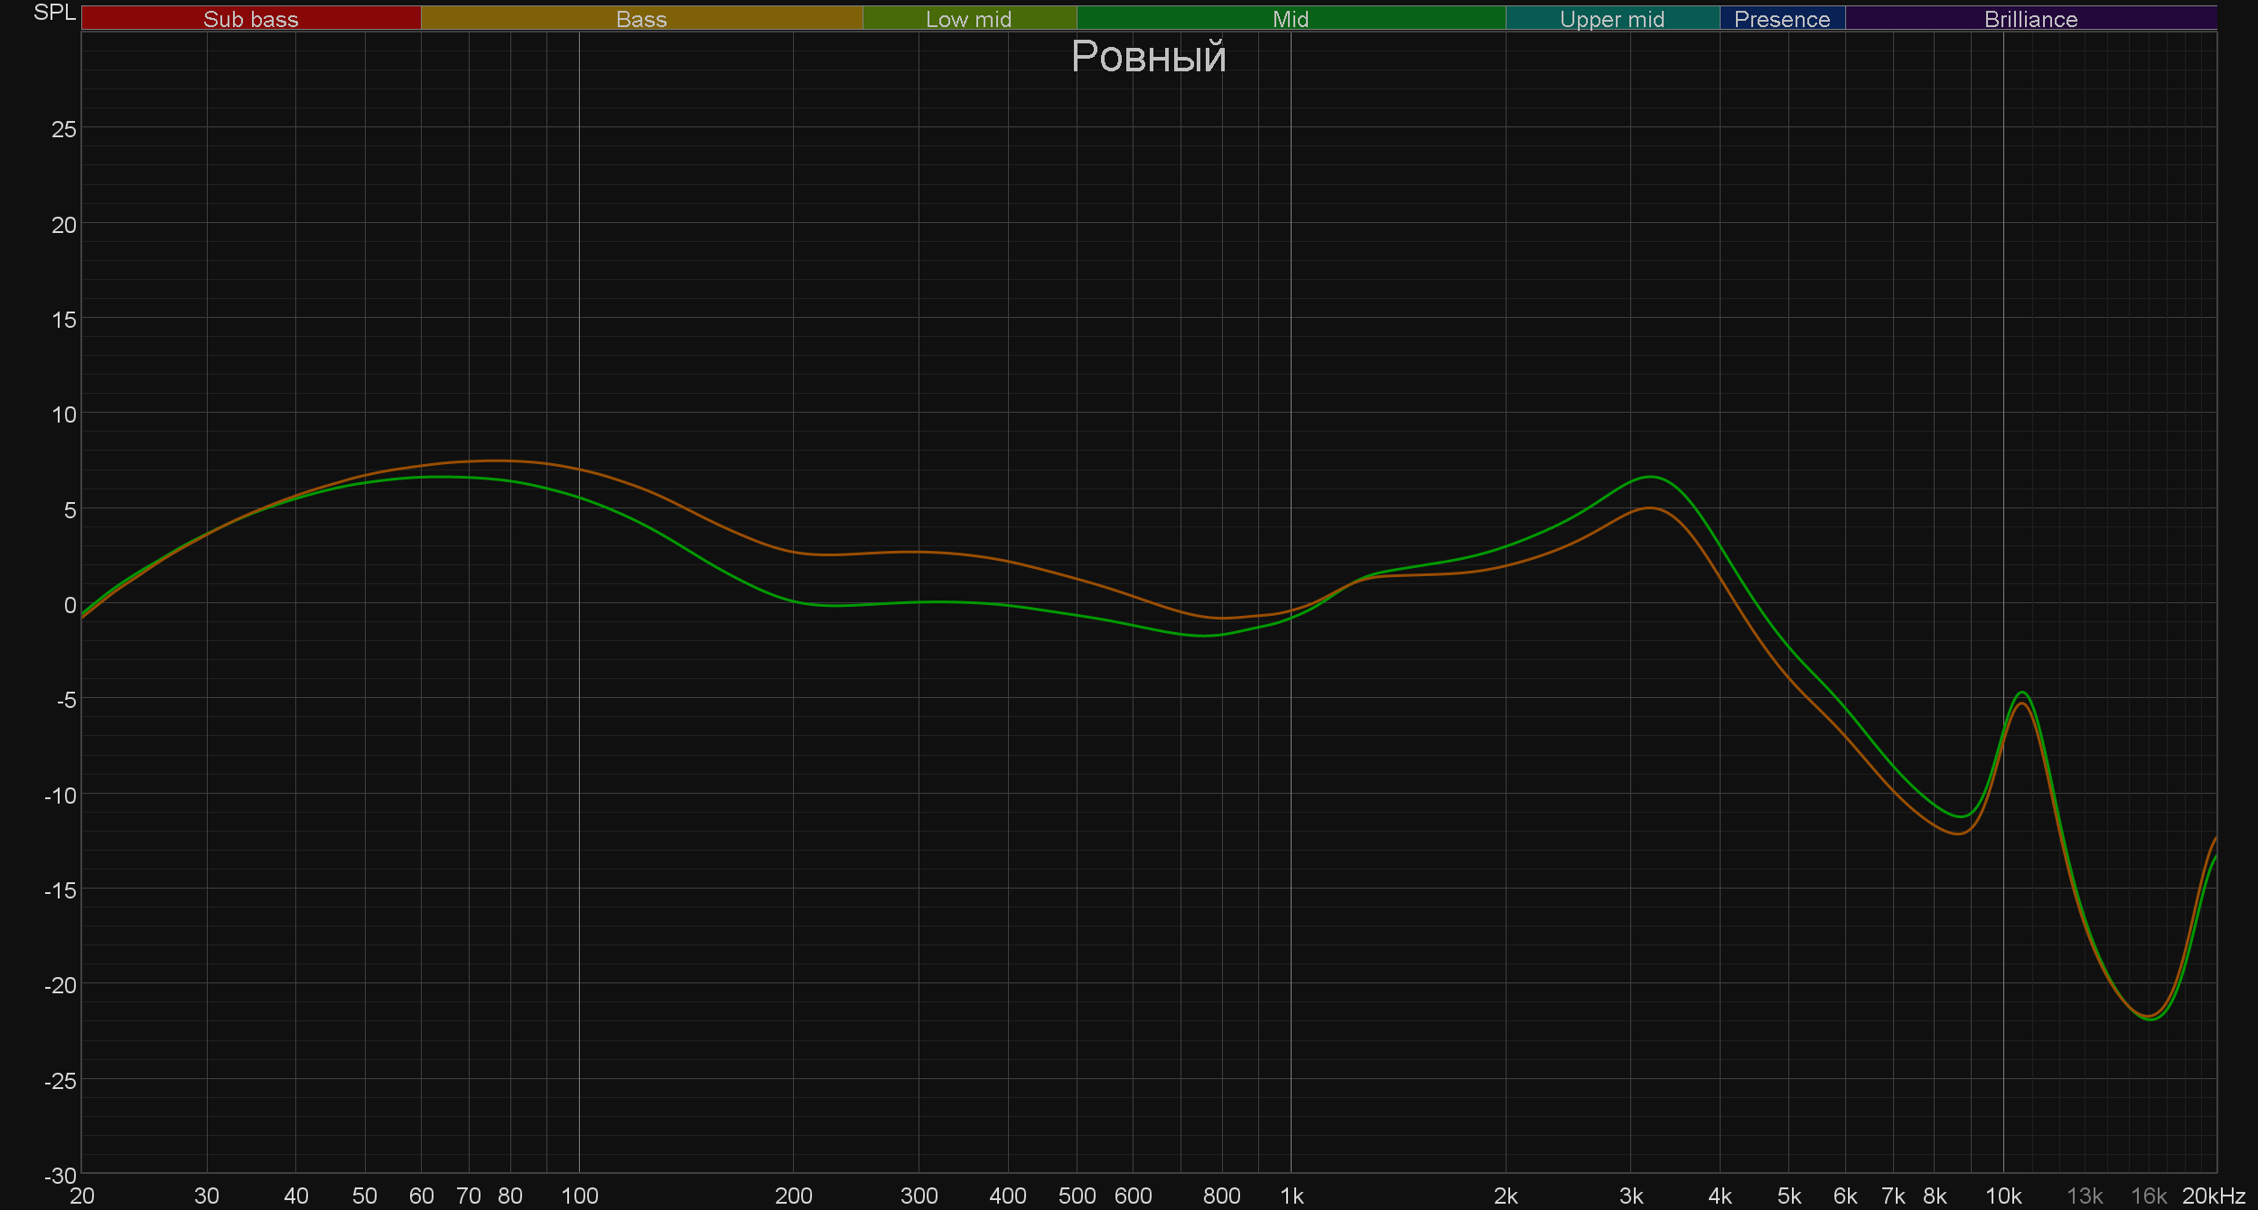
Task: Click the green curve peak near 3k
Action: point(1650,476)
